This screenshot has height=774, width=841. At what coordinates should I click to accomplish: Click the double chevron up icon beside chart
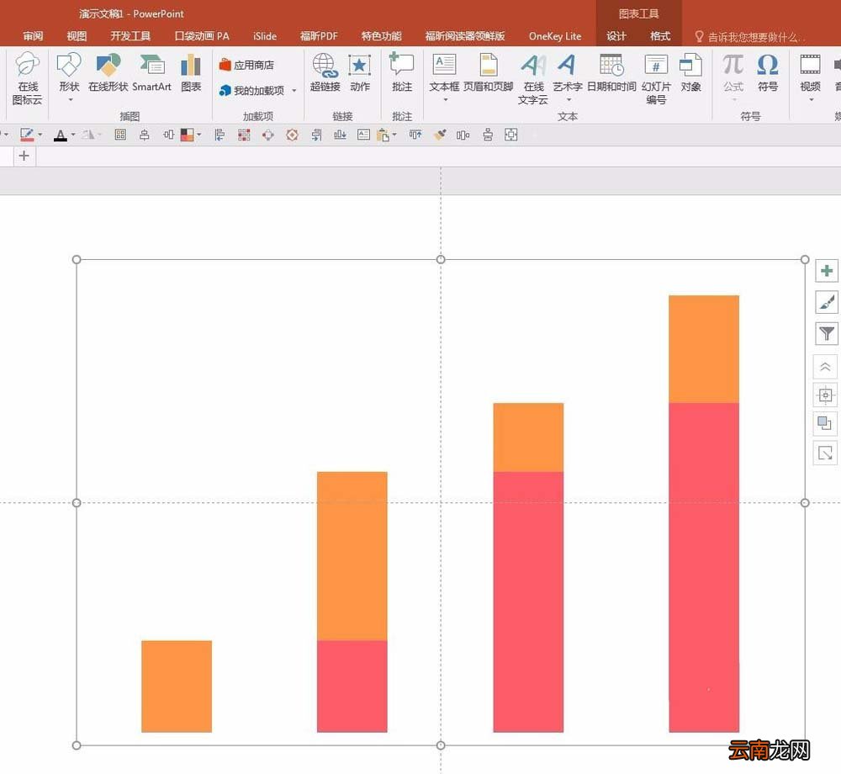[x=826, y=367]
